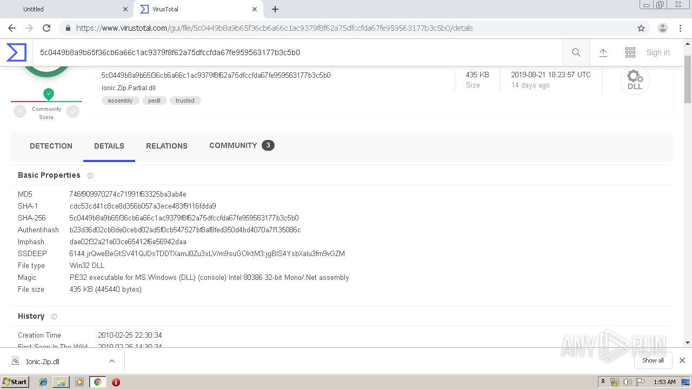Click the hash search input field

click(x=297, y=52)
